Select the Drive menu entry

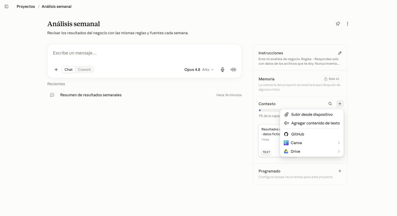click(312, 152)
